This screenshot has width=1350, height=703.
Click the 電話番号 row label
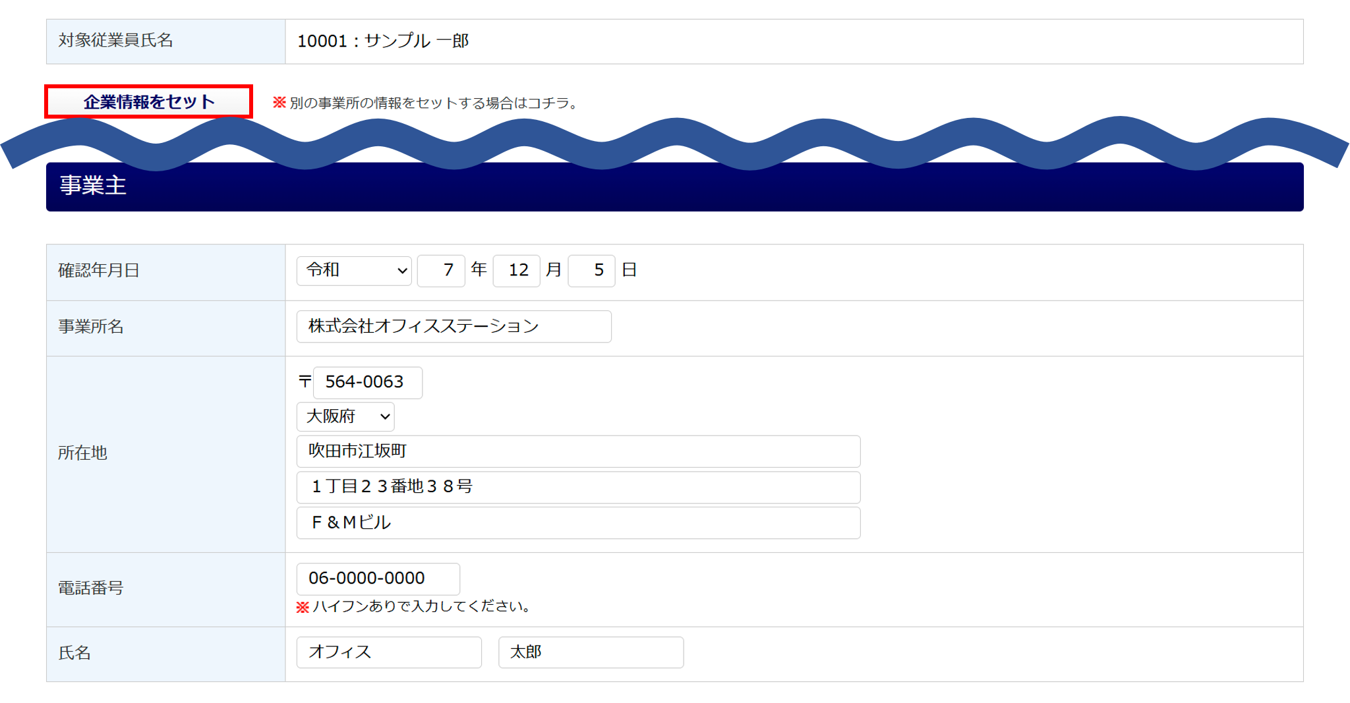point(91,588)
